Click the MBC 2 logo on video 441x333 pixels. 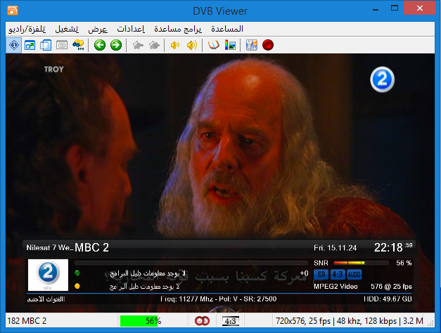coord(382,79)
